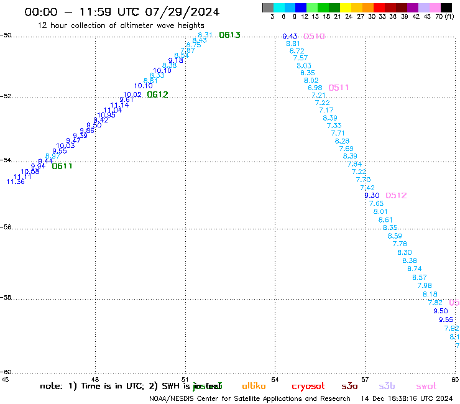
Task: Click the red 'cryosat' satellite legend label
Action: 308,387
